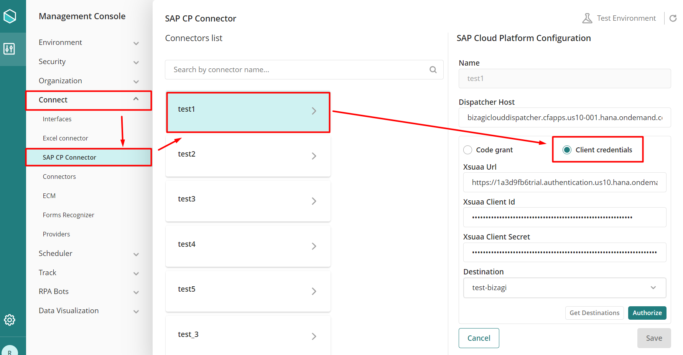Expand the RPA Bots menu chevron

[136, 292]
